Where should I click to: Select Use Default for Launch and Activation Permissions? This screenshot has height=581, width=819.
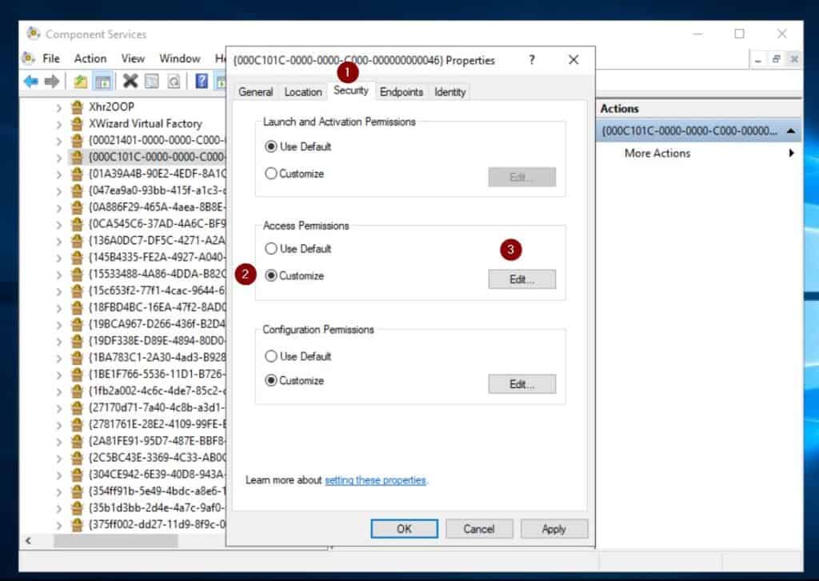270,146
